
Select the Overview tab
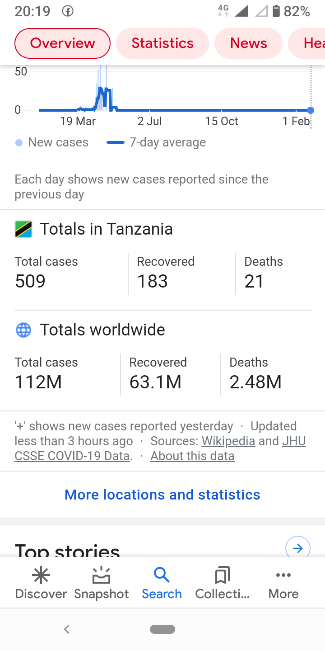pos(63,43)
